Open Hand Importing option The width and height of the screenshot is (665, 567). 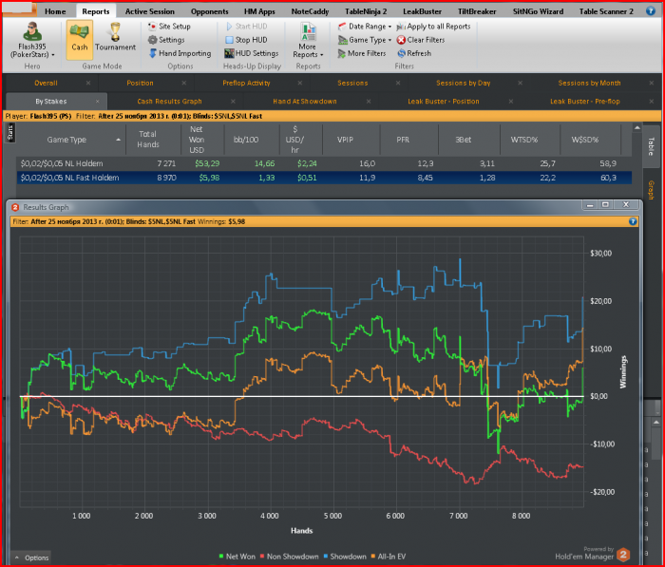point(180,53)
